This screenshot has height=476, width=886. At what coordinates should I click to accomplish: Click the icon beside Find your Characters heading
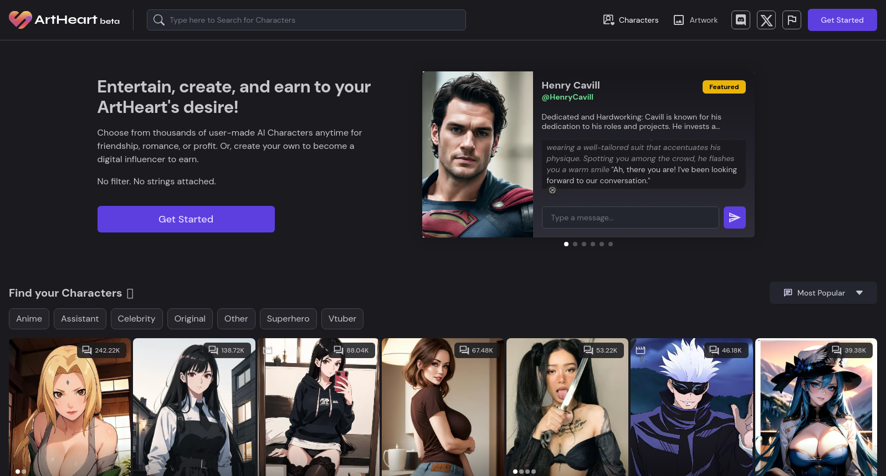tap(130, 293)
